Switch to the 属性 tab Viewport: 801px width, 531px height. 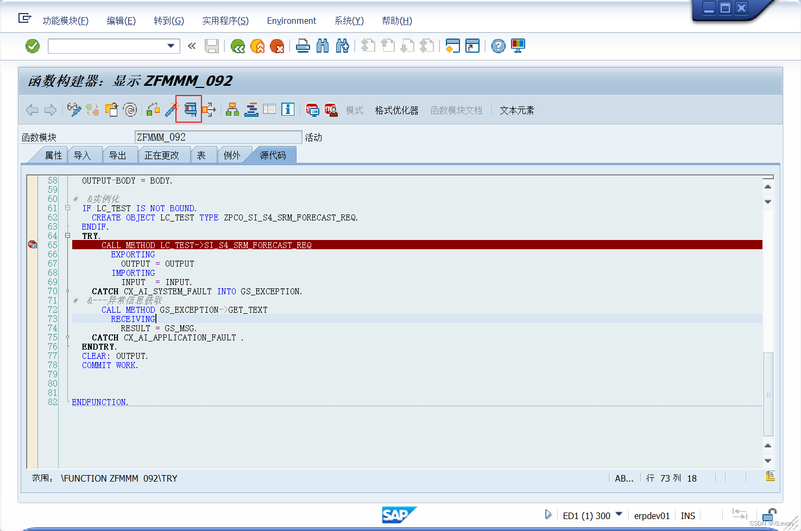pyautogui.click(x=53, y=155)
